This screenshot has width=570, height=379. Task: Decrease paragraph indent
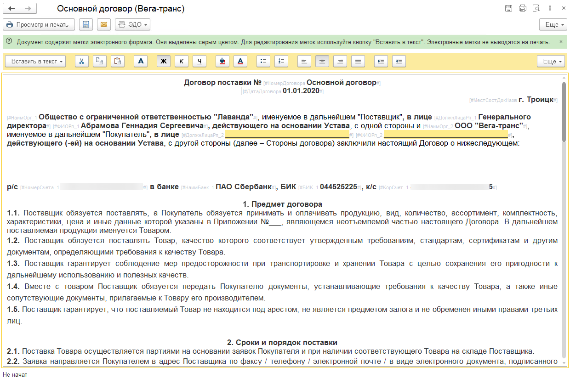point(399,61)
